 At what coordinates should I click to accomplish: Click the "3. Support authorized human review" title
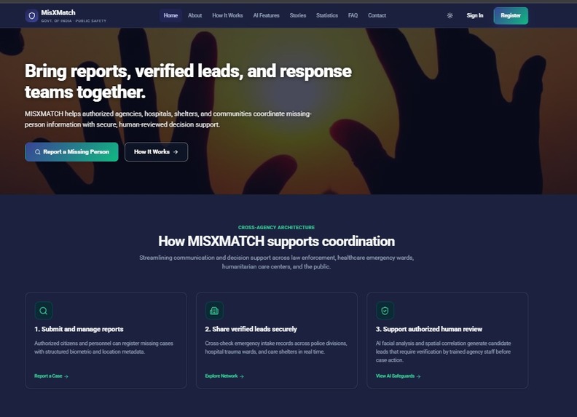coord(429,329)
